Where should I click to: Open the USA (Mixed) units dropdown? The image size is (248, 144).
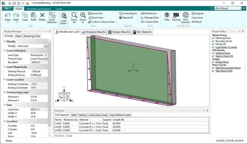(228, 8)
